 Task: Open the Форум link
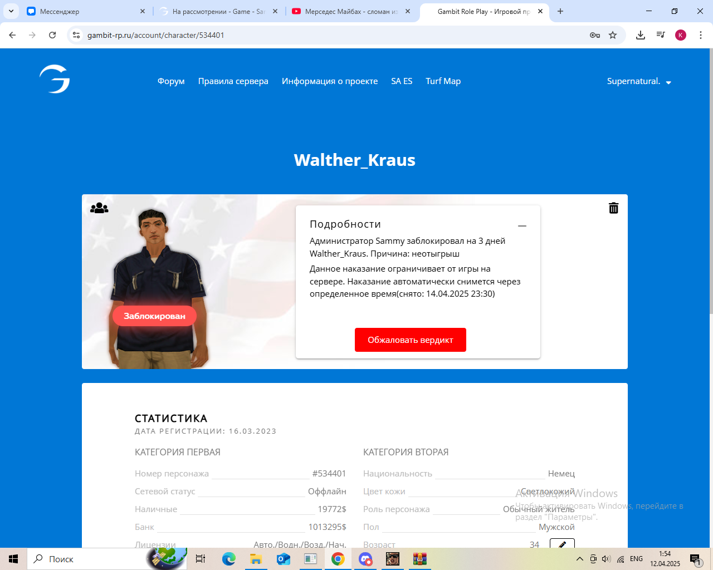tap(171, 81)
